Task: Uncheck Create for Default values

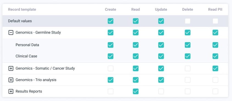Action: [111, 21]
